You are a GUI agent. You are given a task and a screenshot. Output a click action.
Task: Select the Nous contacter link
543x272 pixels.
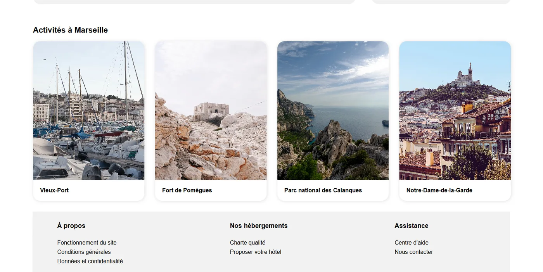pos(414,252)
